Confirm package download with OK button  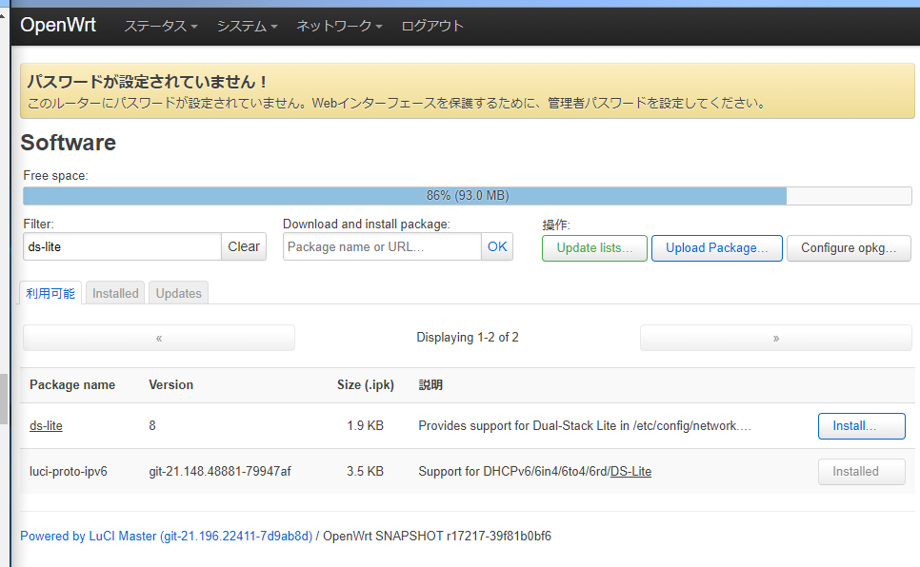[x=497, y=246]
